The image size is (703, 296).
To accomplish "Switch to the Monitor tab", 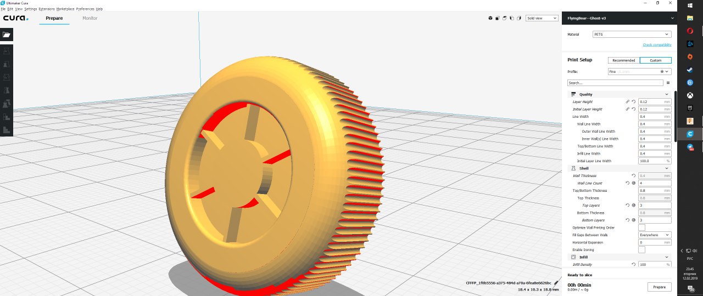I will click(90, 18).
